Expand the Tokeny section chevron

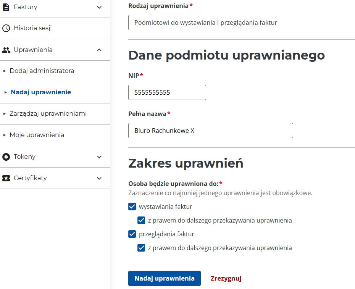(99, 157)
